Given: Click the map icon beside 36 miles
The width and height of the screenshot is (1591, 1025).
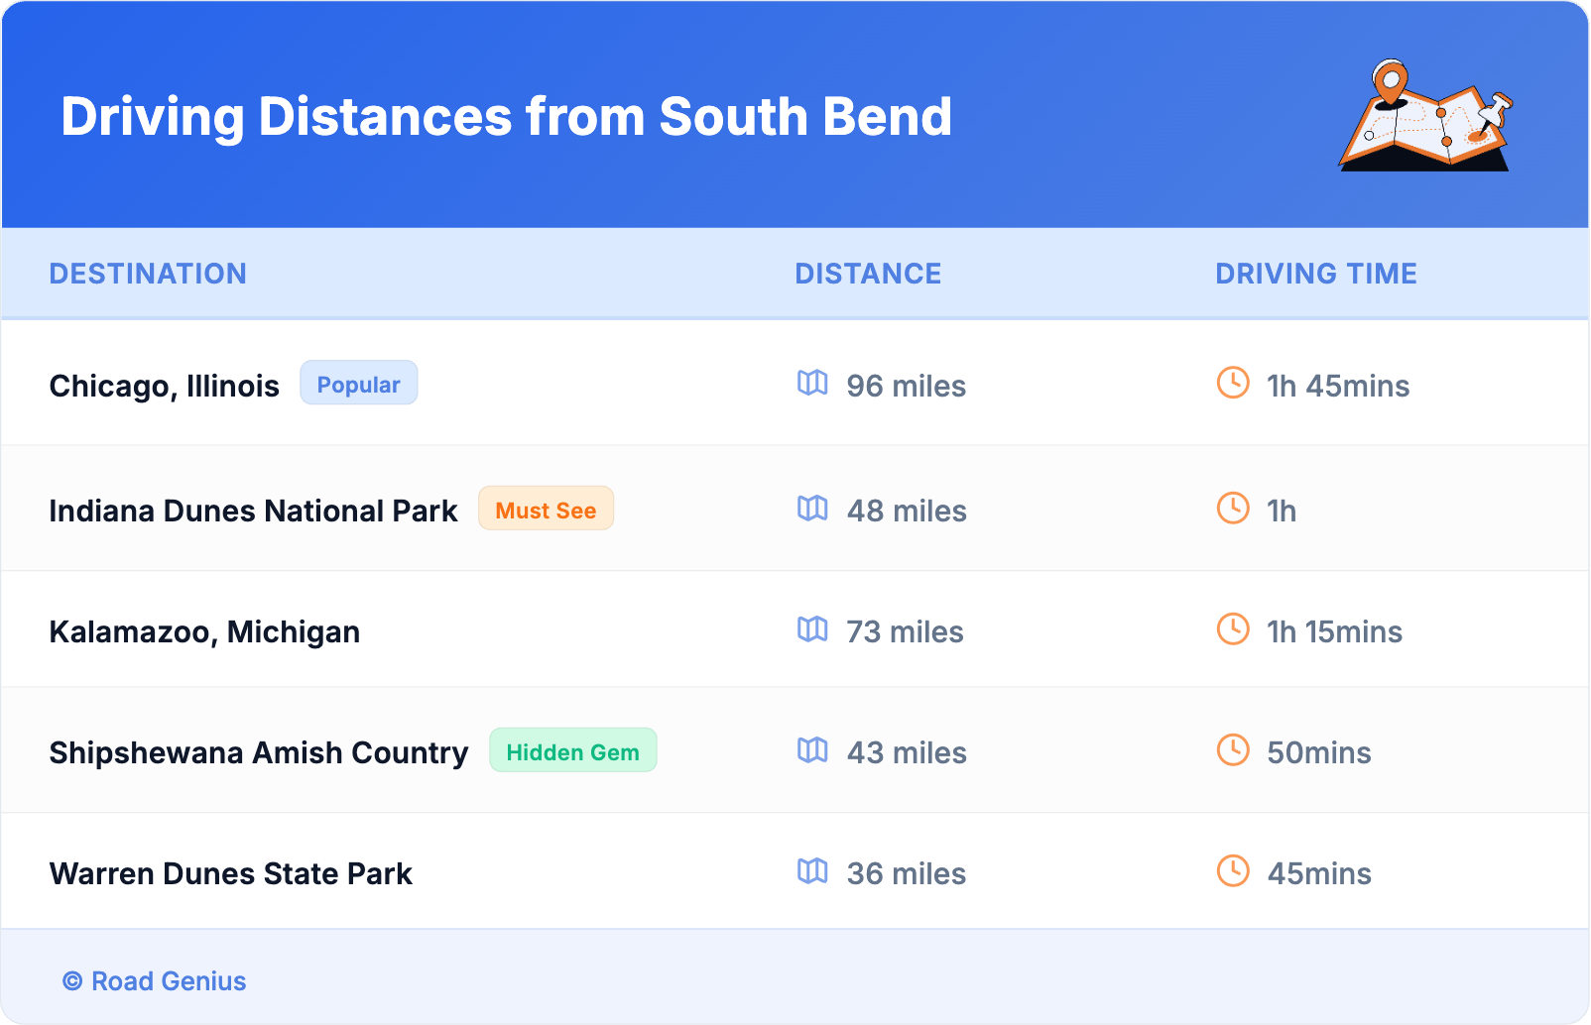Looking at the screenshot, I should click(x=812, y=871).
